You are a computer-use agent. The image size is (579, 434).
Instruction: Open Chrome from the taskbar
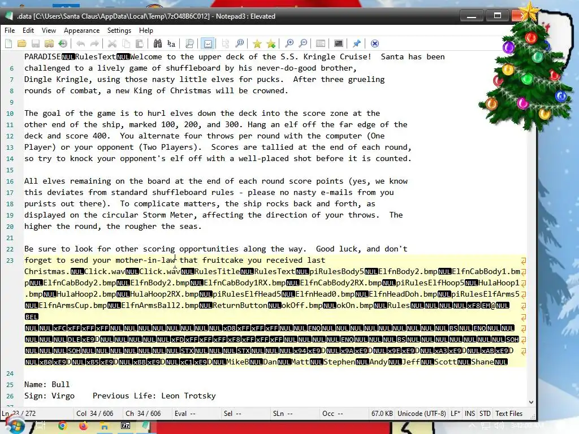pyautogui.click(x=63, y=426)
